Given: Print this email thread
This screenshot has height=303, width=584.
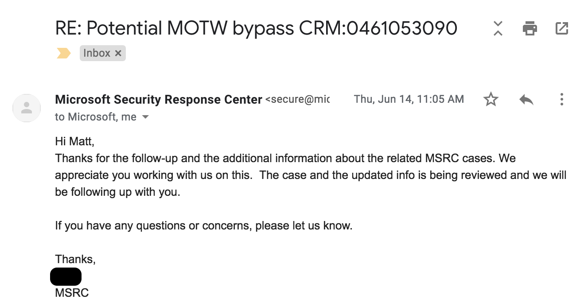Looking at the screenshot, I should 529,28.
